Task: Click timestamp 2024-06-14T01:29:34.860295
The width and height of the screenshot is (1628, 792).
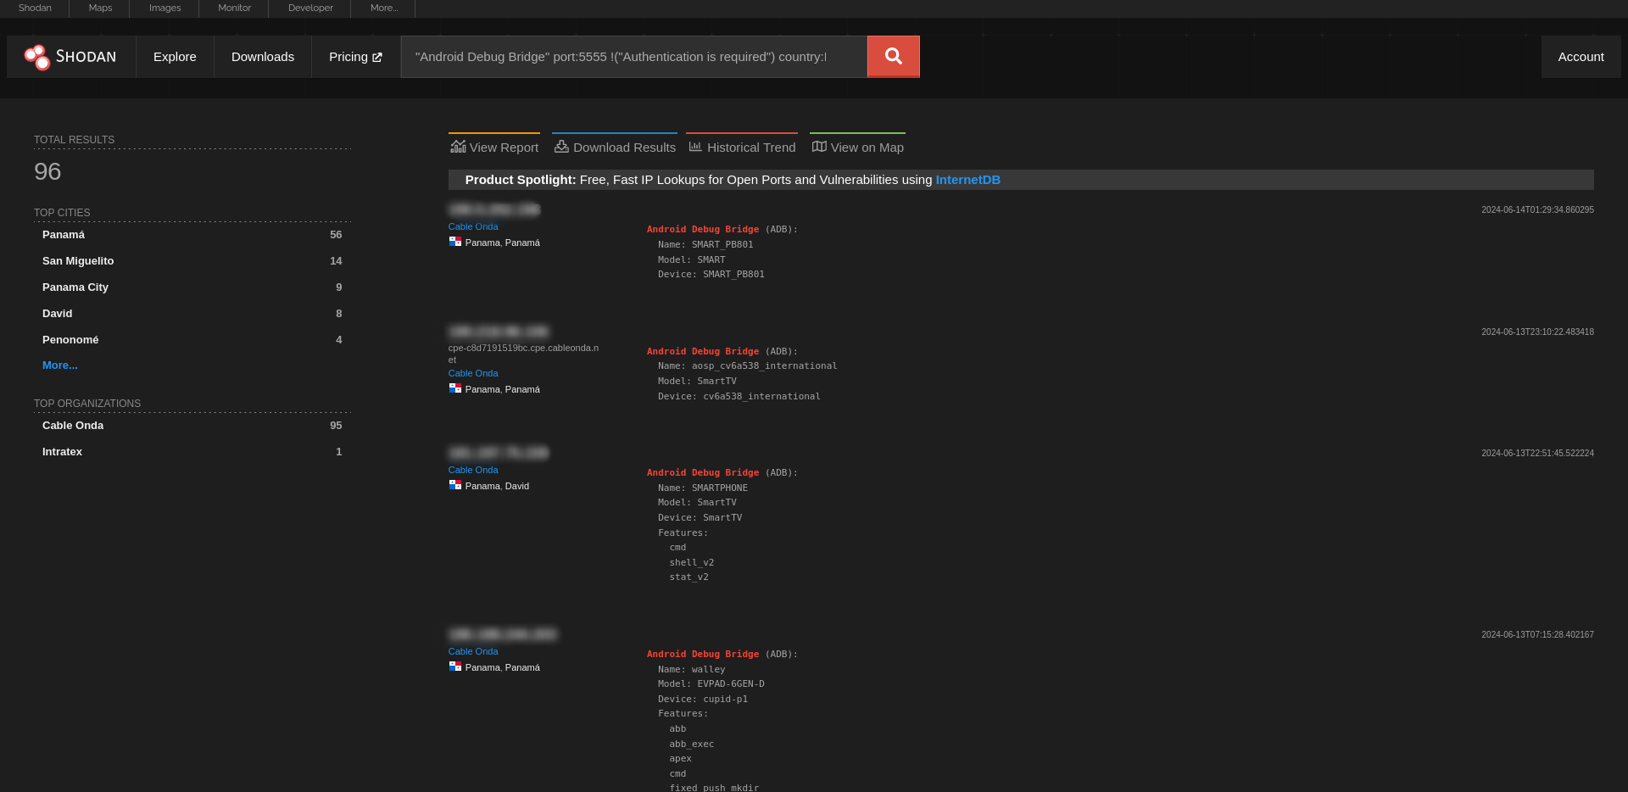Action: point(1537,209)
